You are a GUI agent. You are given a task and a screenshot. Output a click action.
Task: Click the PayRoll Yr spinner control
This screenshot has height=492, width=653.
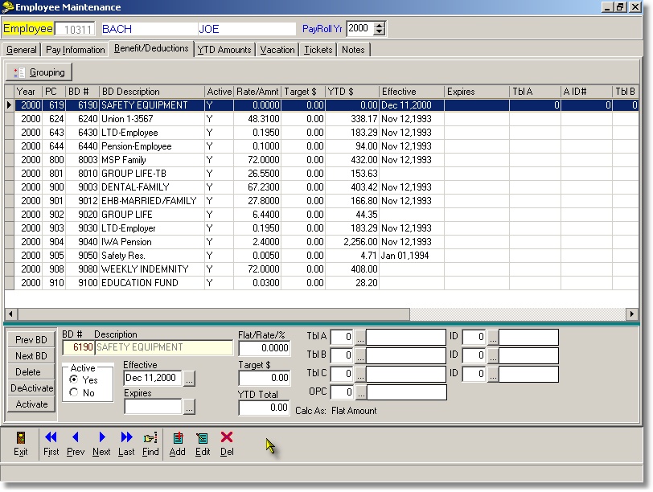tap(380, 29)
